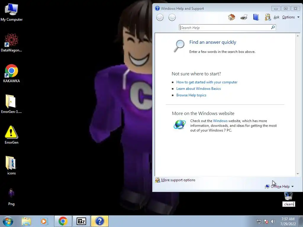Launch Windows Media Player from taskbar
The height and width of the screenshot is (227, 303).
(44, 221)
